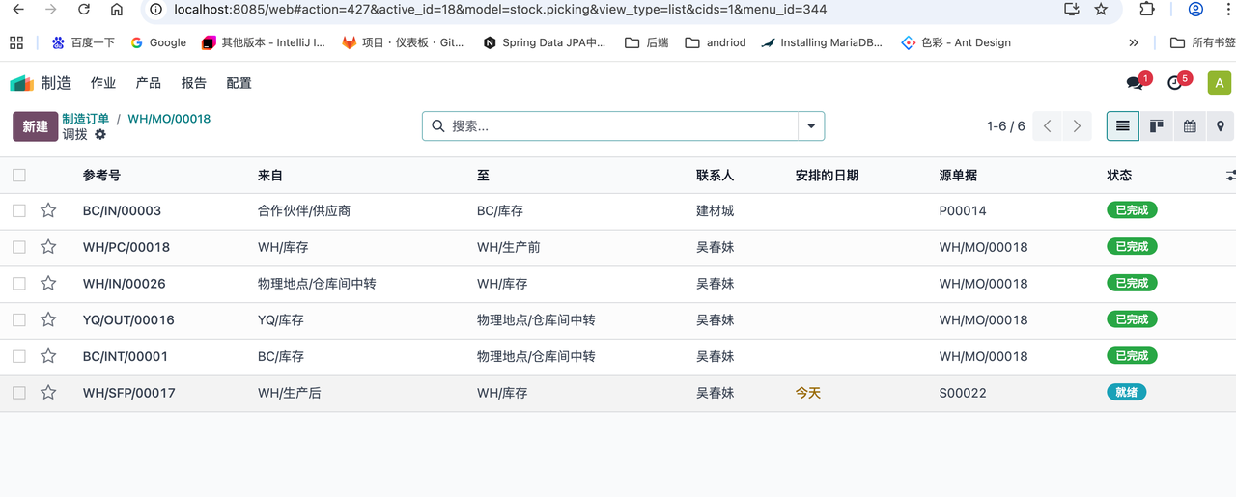Open the activities clock icon with badge 5
The height and width of the screenshot is (497, 1236).
pyautogui.click(x=1176, y=83)
